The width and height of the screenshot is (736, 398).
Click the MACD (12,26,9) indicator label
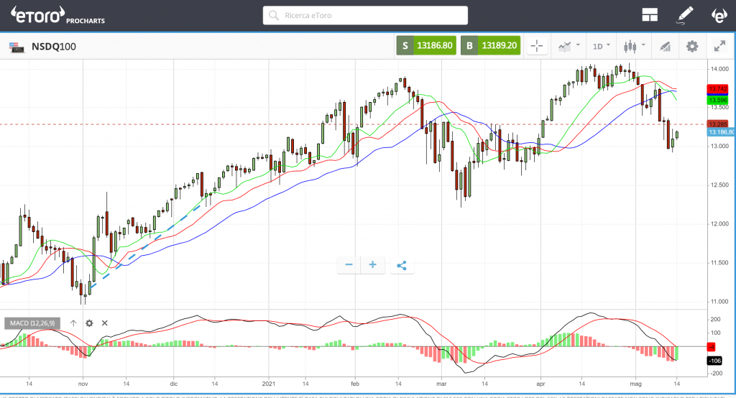[x=32, y=323]
